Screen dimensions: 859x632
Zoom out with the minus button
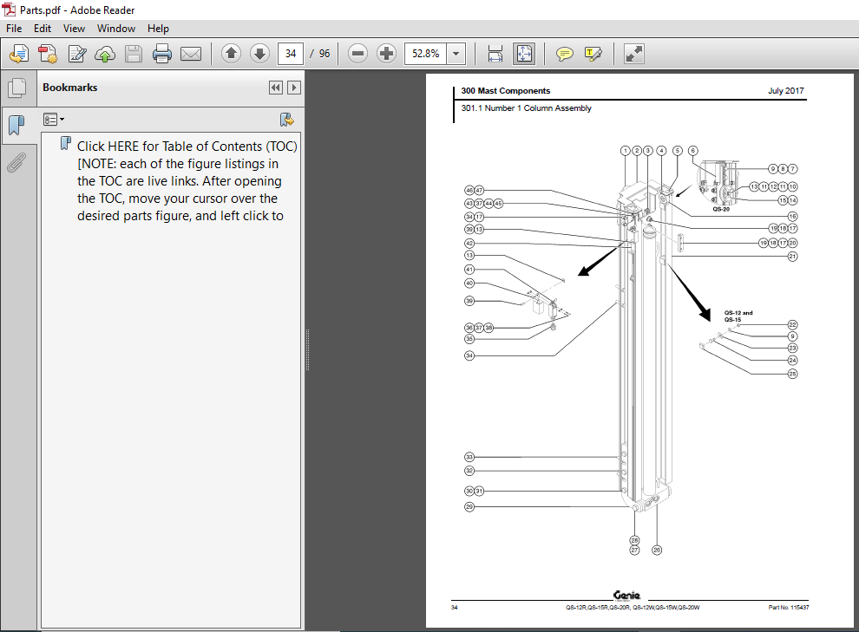click(357, 54)
